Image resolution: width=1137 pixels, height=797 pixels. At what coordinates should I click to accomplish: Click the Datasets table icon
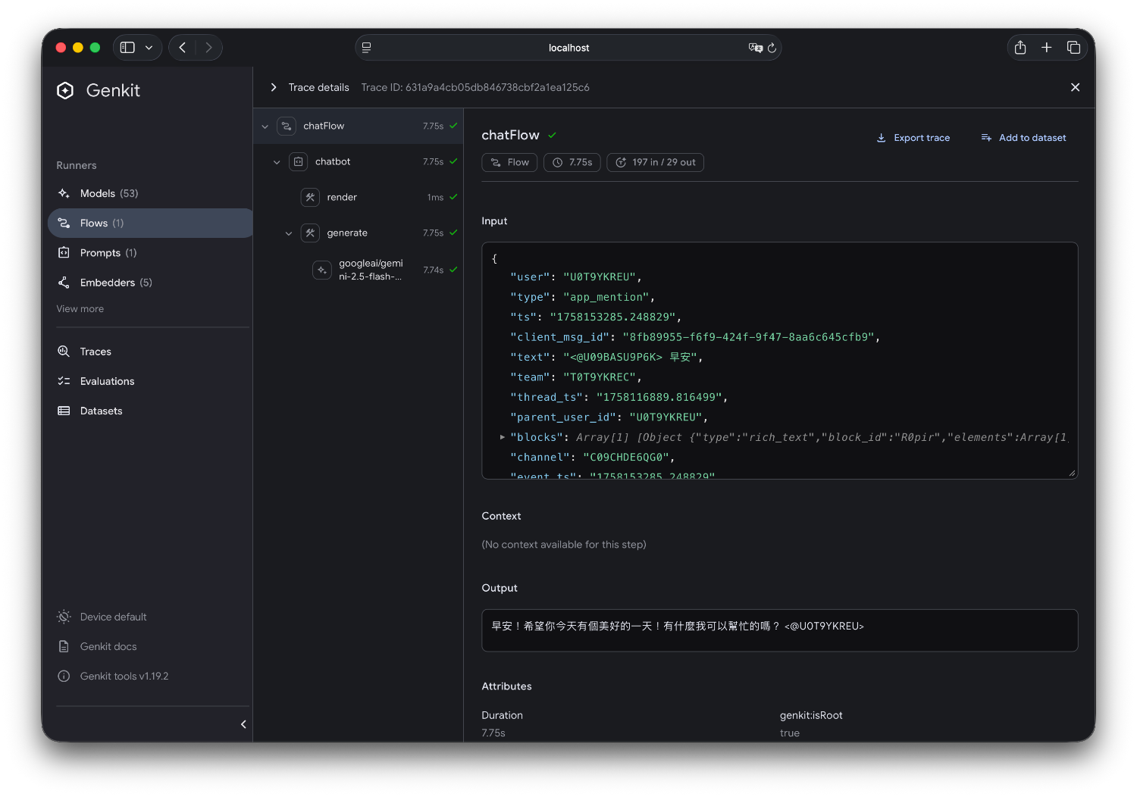(x=64, y=411)
